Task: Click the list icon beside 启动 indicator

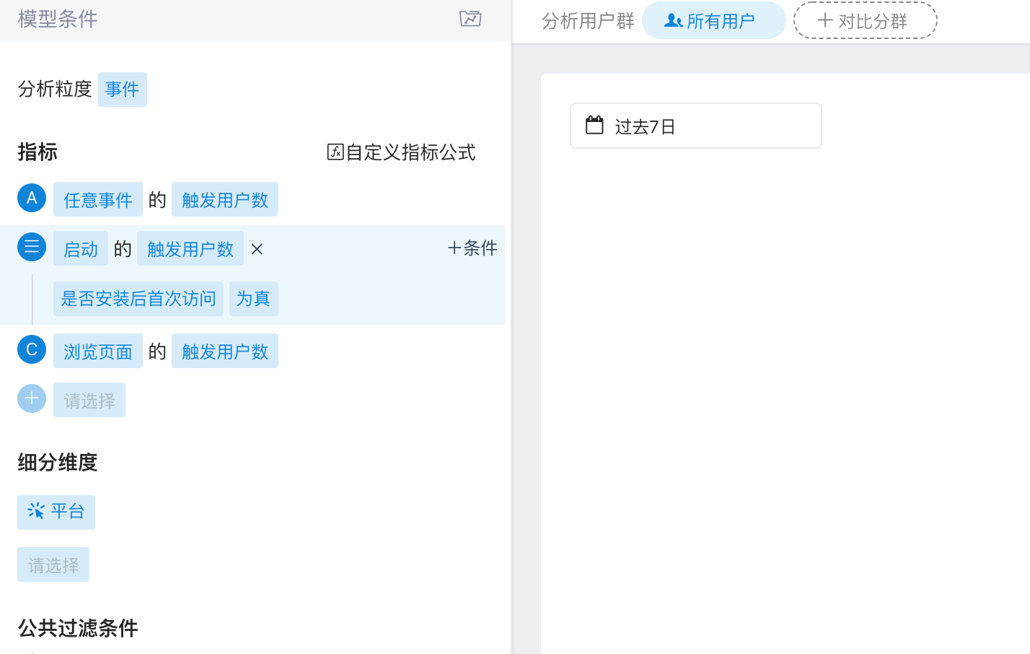Action: pyautogui.click(x=32, y=248)
